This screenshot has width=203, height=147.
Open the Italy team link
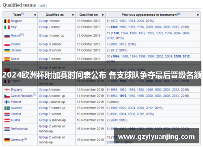pos(14,27)
